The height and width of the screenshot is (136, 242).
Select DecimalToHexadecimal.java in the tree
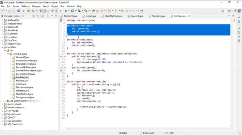click(29, 71)
